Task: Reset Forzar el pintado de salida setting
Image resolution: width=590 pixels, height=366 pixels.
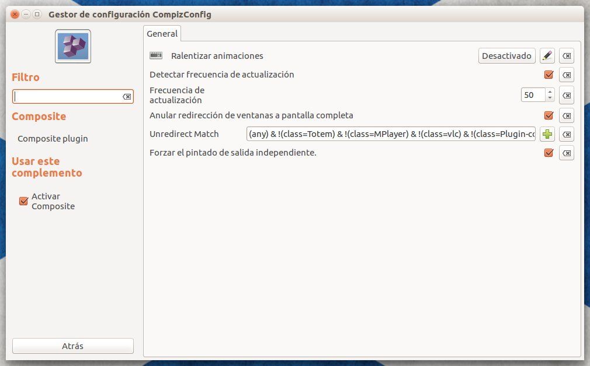Action: [x=567, y=153]
